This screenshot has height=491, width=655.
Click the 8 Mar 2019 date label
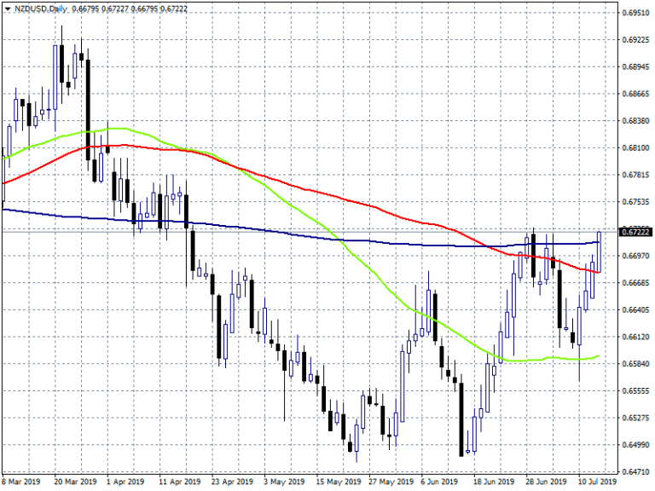coord(20,482)
